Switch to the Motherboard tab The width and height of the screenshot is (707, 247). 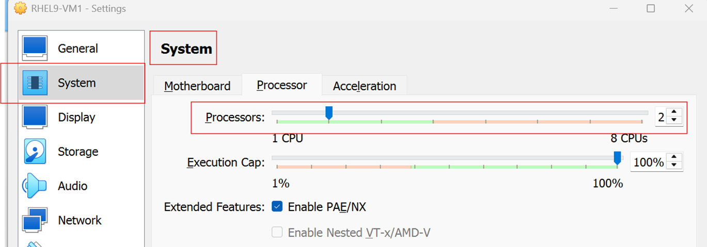tap(197, 86)
